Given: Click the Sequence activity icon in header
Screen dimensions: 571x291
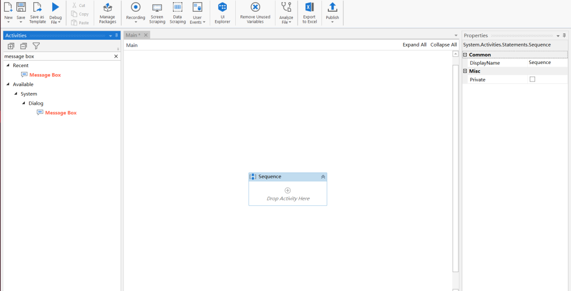Looking at the screenshot, I should [x=253, y=177].
